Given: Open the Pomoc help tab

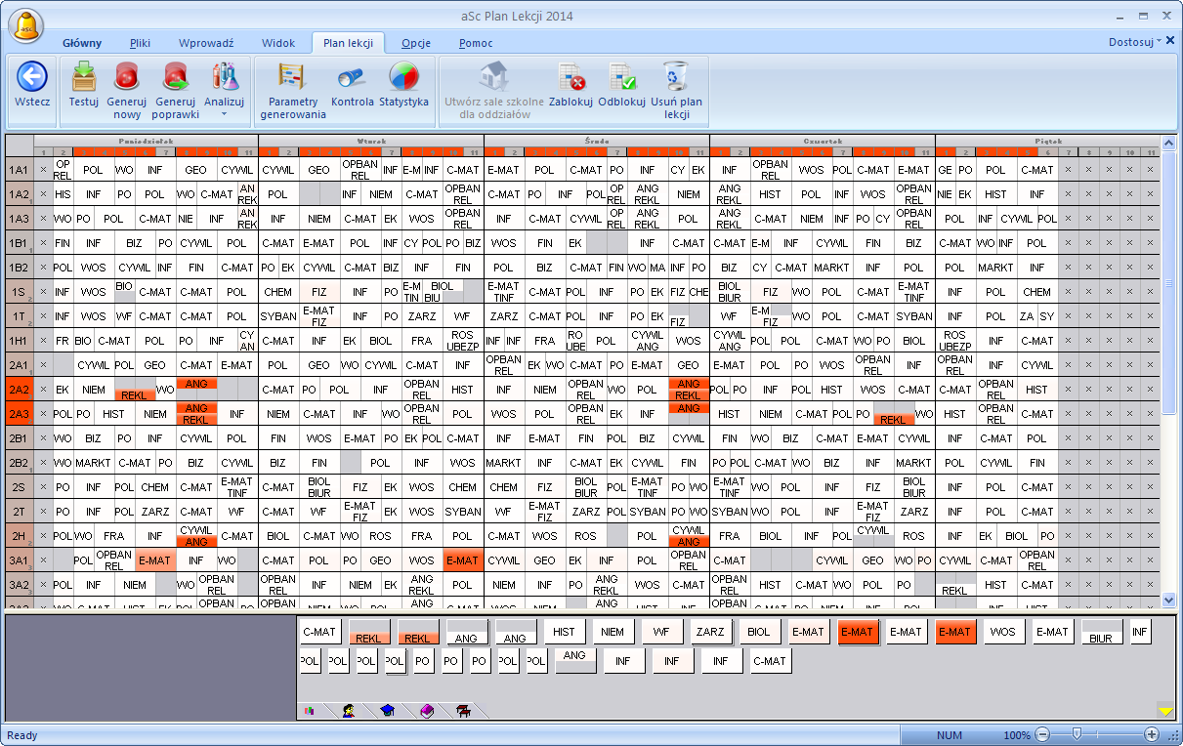Looking at the screenshot, I should point(476,43).
